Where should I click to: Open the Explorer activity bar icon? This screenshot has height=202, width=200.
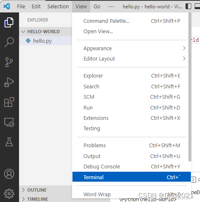pyautogui.click(x=9, y=22)
